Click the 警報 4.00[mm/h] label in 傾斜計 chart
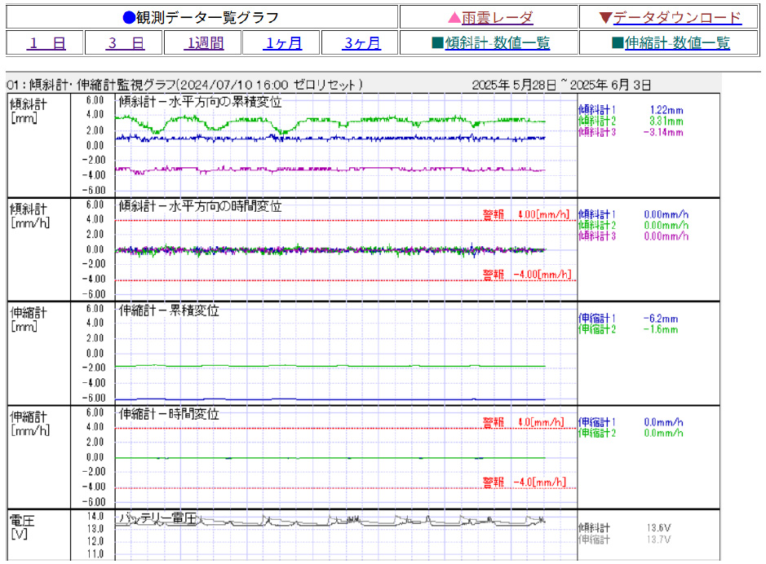 (525, 214)
